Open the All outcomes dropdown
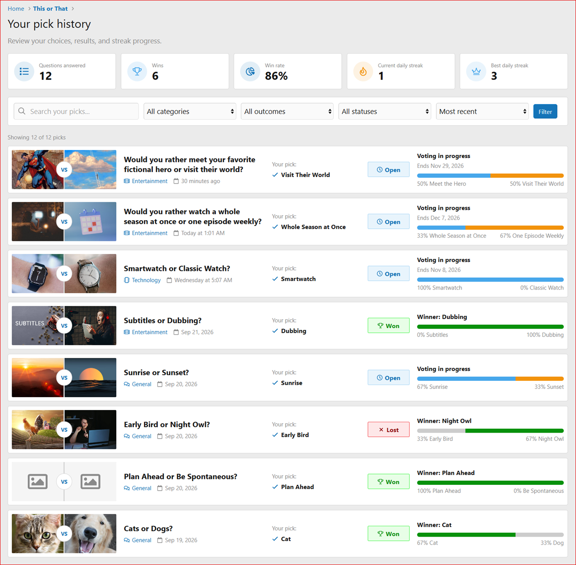Viewport: 576px width, 565px height. click(x=287, y=111)
